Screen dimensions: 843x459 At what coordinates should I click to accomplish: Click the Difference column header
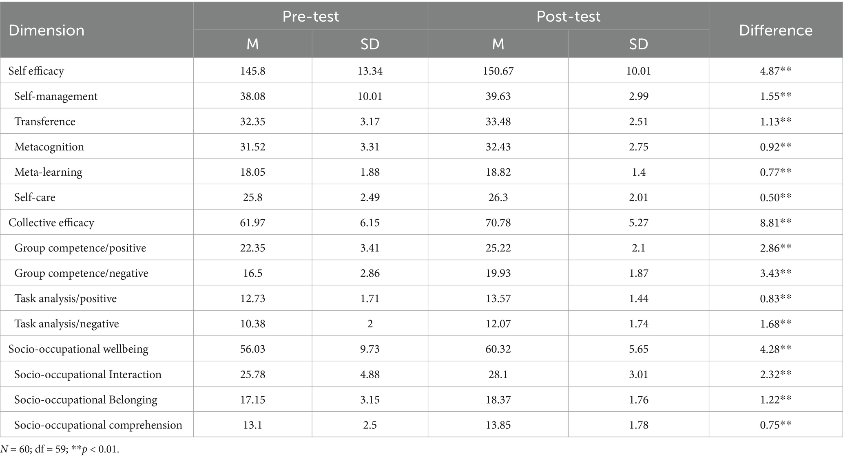[x=775, y=30]
